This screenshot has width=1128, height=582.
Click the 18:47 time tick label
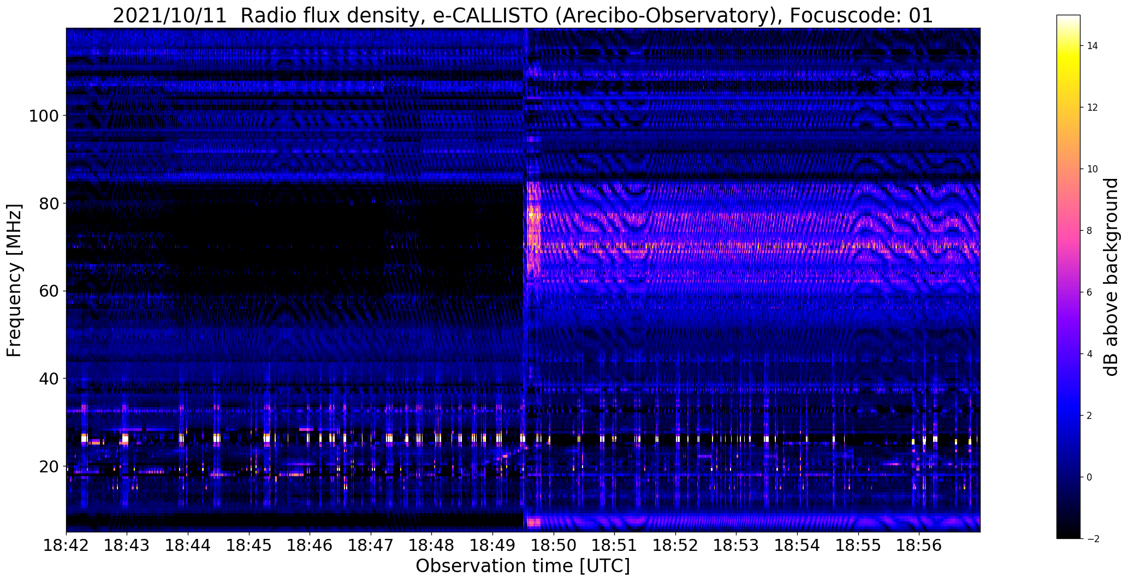(371, 545)
